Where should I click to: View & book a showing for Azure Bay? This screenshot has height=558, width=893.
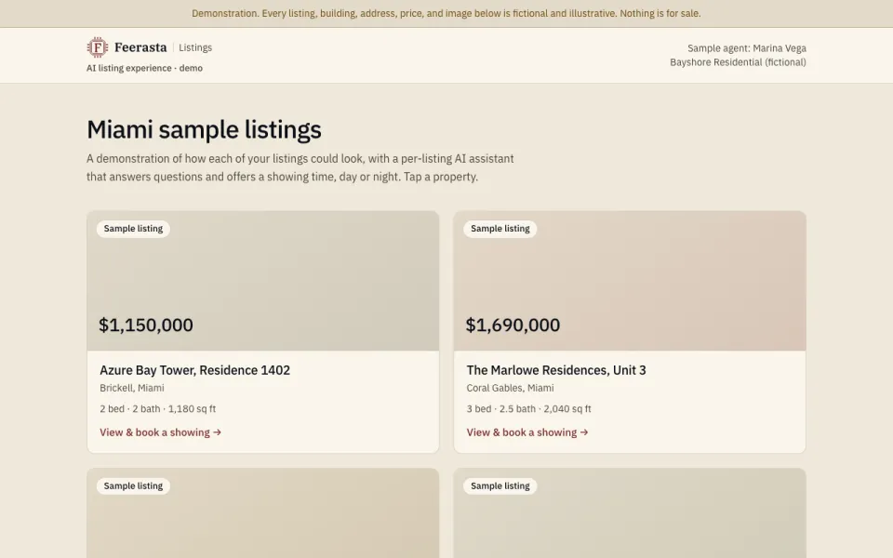coord(161,432)
